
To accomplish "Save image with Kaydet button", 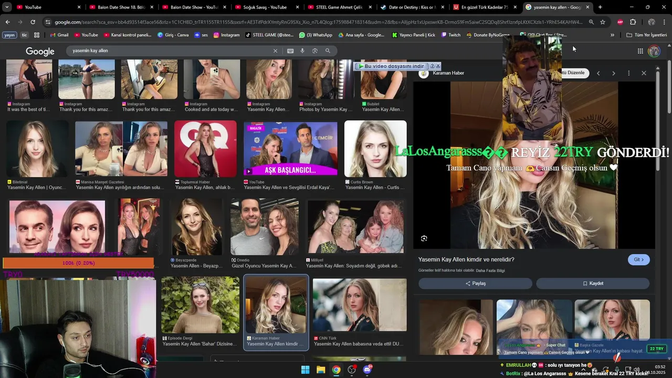I will pos(593,283).
